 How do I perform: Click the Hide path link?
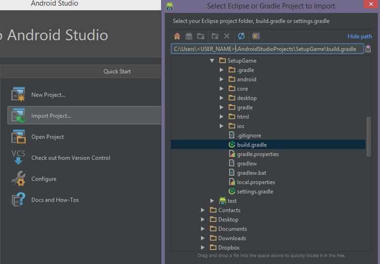(x=359, y=36)
